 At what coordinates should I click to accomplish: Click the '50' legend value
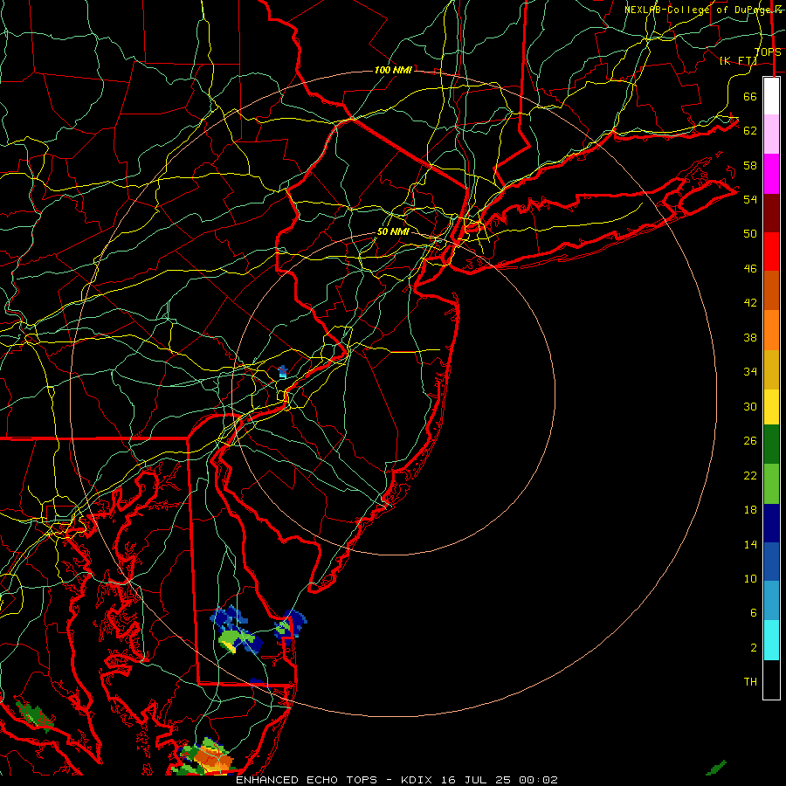pyautogui.click(x=750, y=234)
